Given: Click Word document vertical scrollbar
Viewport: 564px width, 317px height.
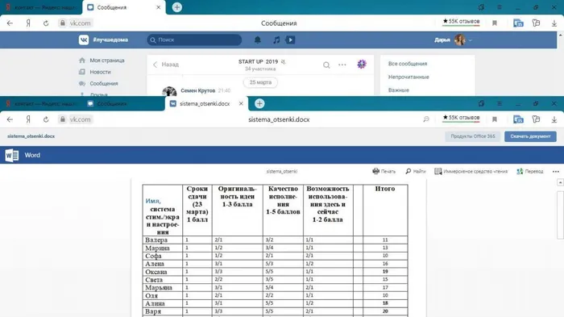Looking at the screenshot, I should tap(560, 215).
